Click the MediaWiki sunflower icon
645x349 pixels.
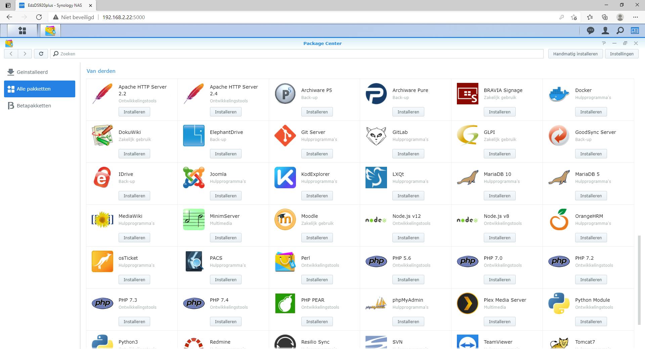(102, 219)
